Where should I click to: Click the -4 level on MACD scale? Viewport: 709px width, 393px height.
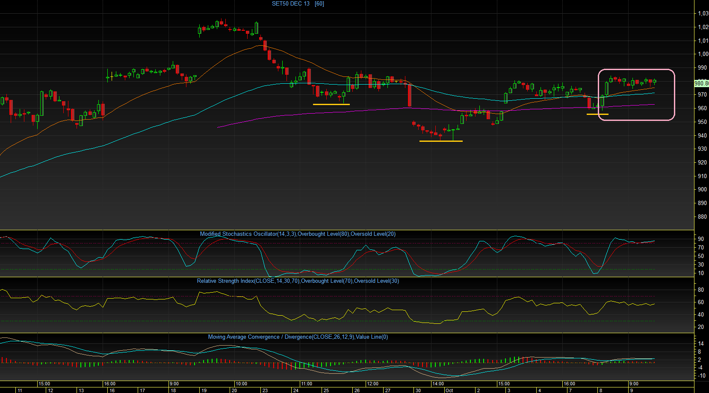click(x=701, y=367)
